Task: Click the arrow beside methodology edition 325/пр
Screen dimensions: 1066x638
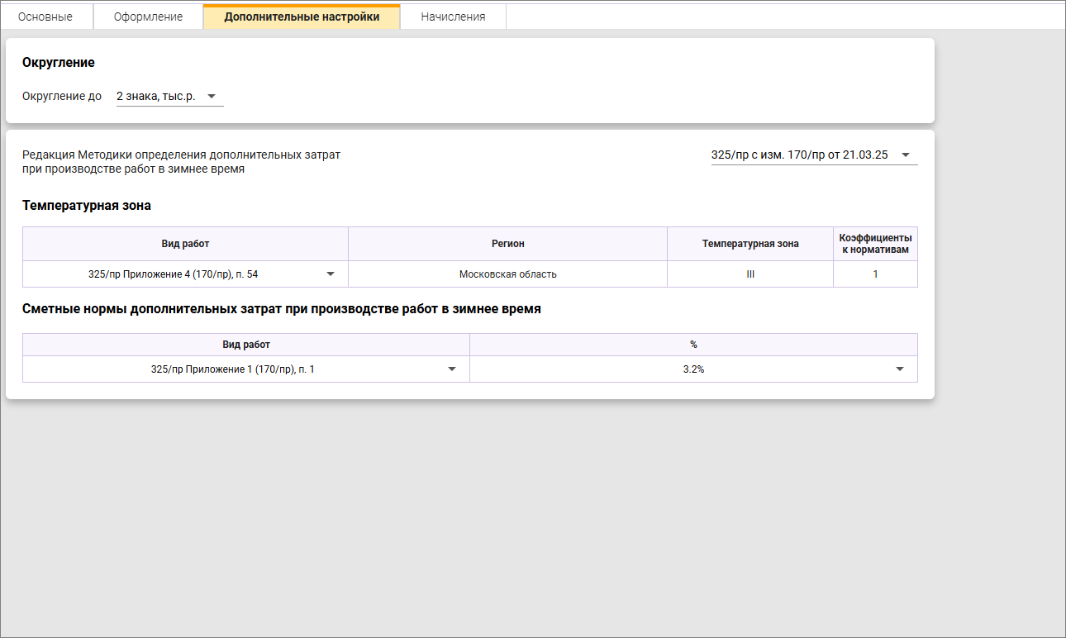Action: [x=906, y=155]
